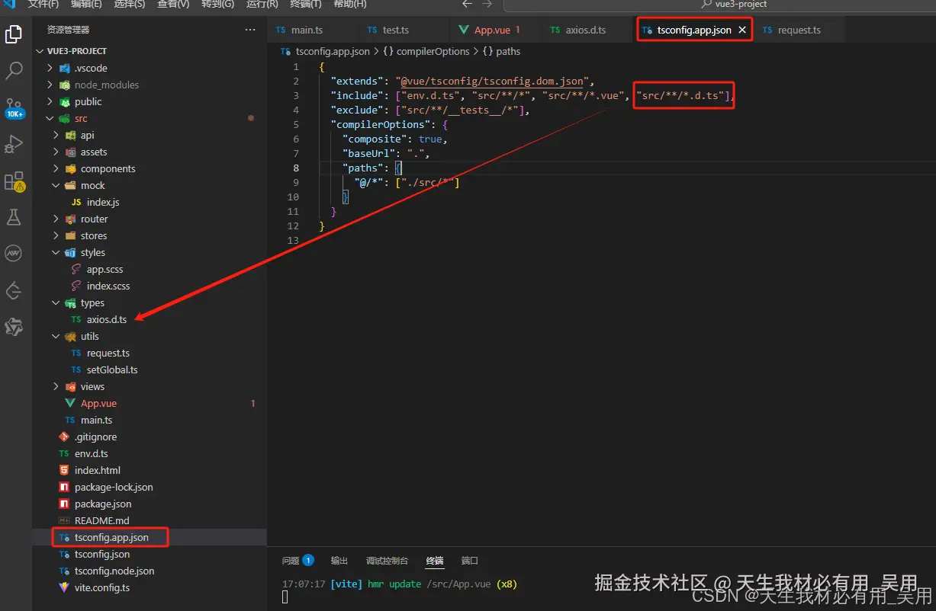This screenshot has width=936, height=611.
Task: Expand the assets folder
Action: (150, 152)
